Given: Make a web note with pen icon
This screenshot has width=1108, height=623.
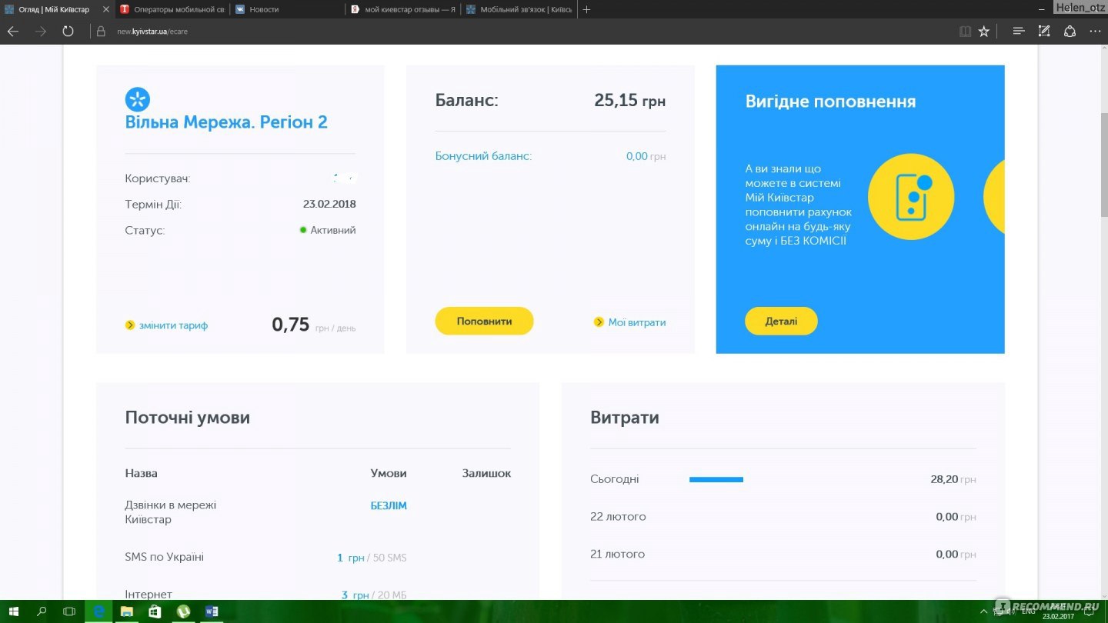Looking at the screenshot, I should (1044, 32).
